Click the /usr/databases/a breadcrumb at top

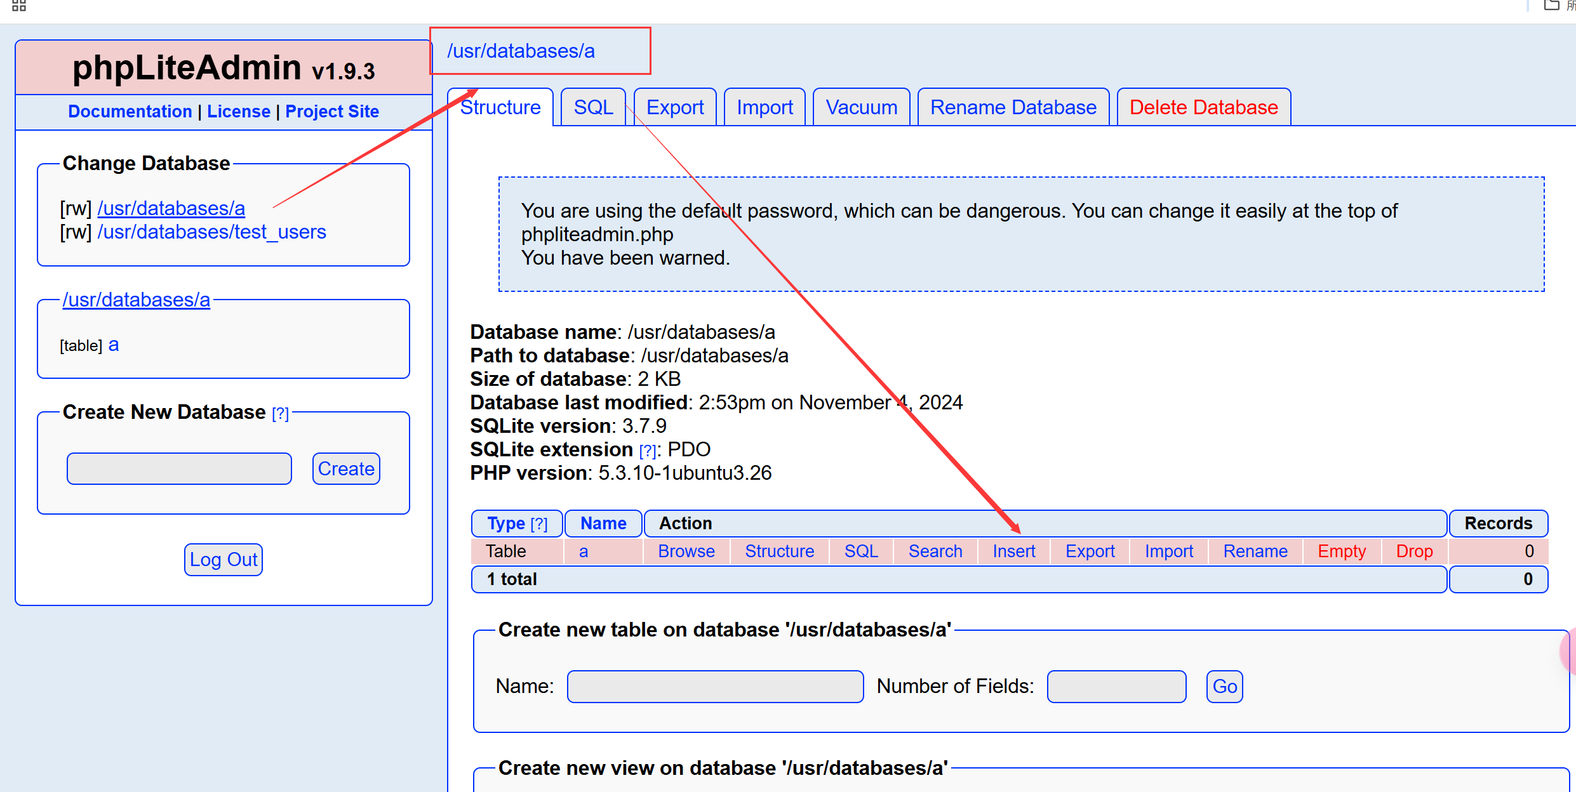[x=521, y=51]
